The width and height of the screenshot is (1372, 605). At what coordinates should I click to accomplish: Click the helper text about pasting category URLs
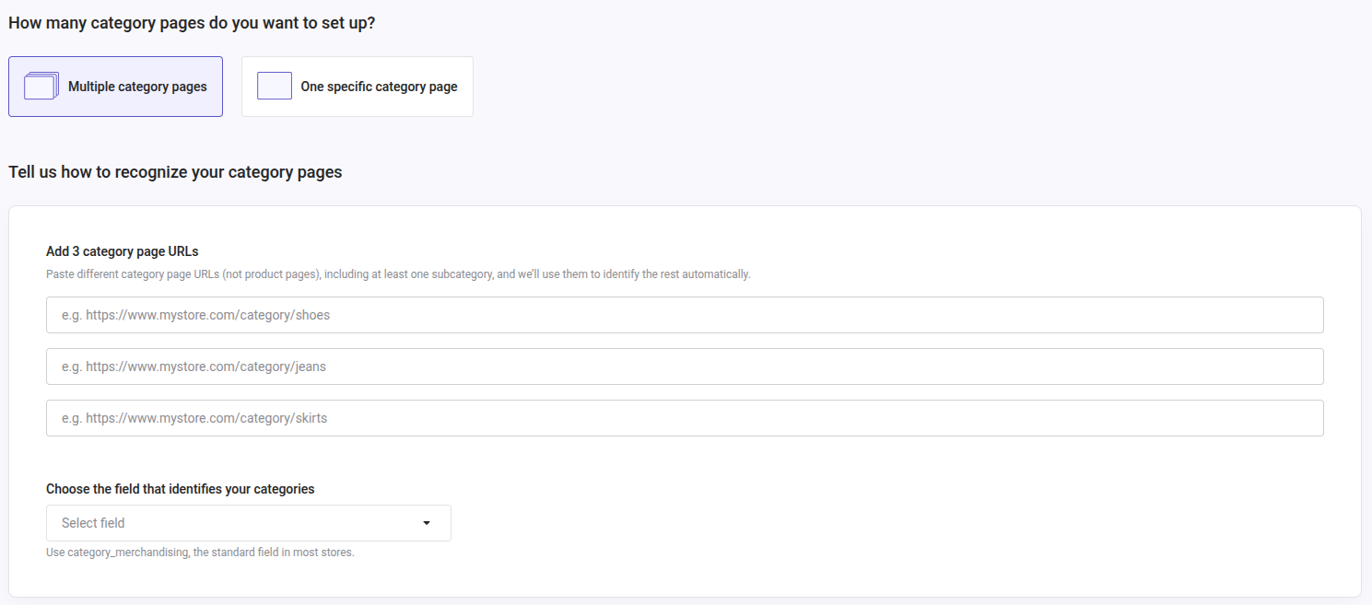click(398, 274)
